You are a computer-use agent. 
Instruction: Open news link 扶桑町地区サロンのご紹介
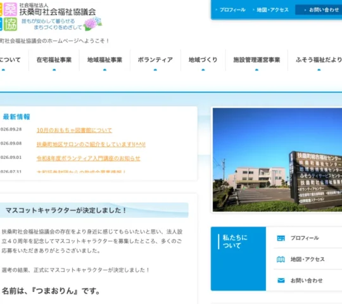(x=91, y=144)
